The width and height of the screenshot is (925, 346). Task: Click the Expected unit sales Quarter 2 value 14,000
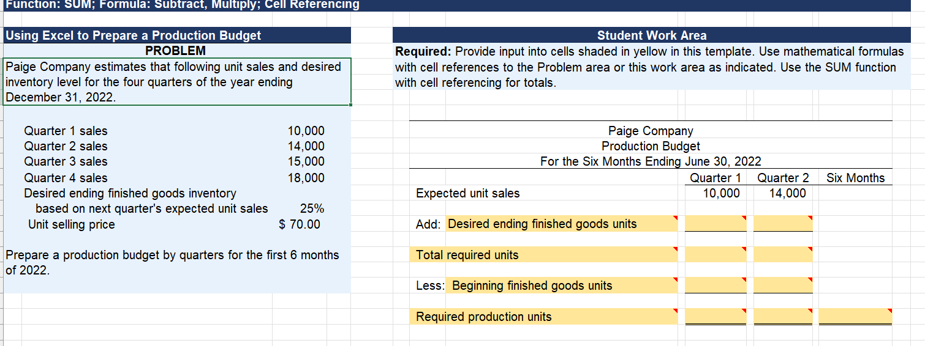pyautogui.click(x=787, y=193)
